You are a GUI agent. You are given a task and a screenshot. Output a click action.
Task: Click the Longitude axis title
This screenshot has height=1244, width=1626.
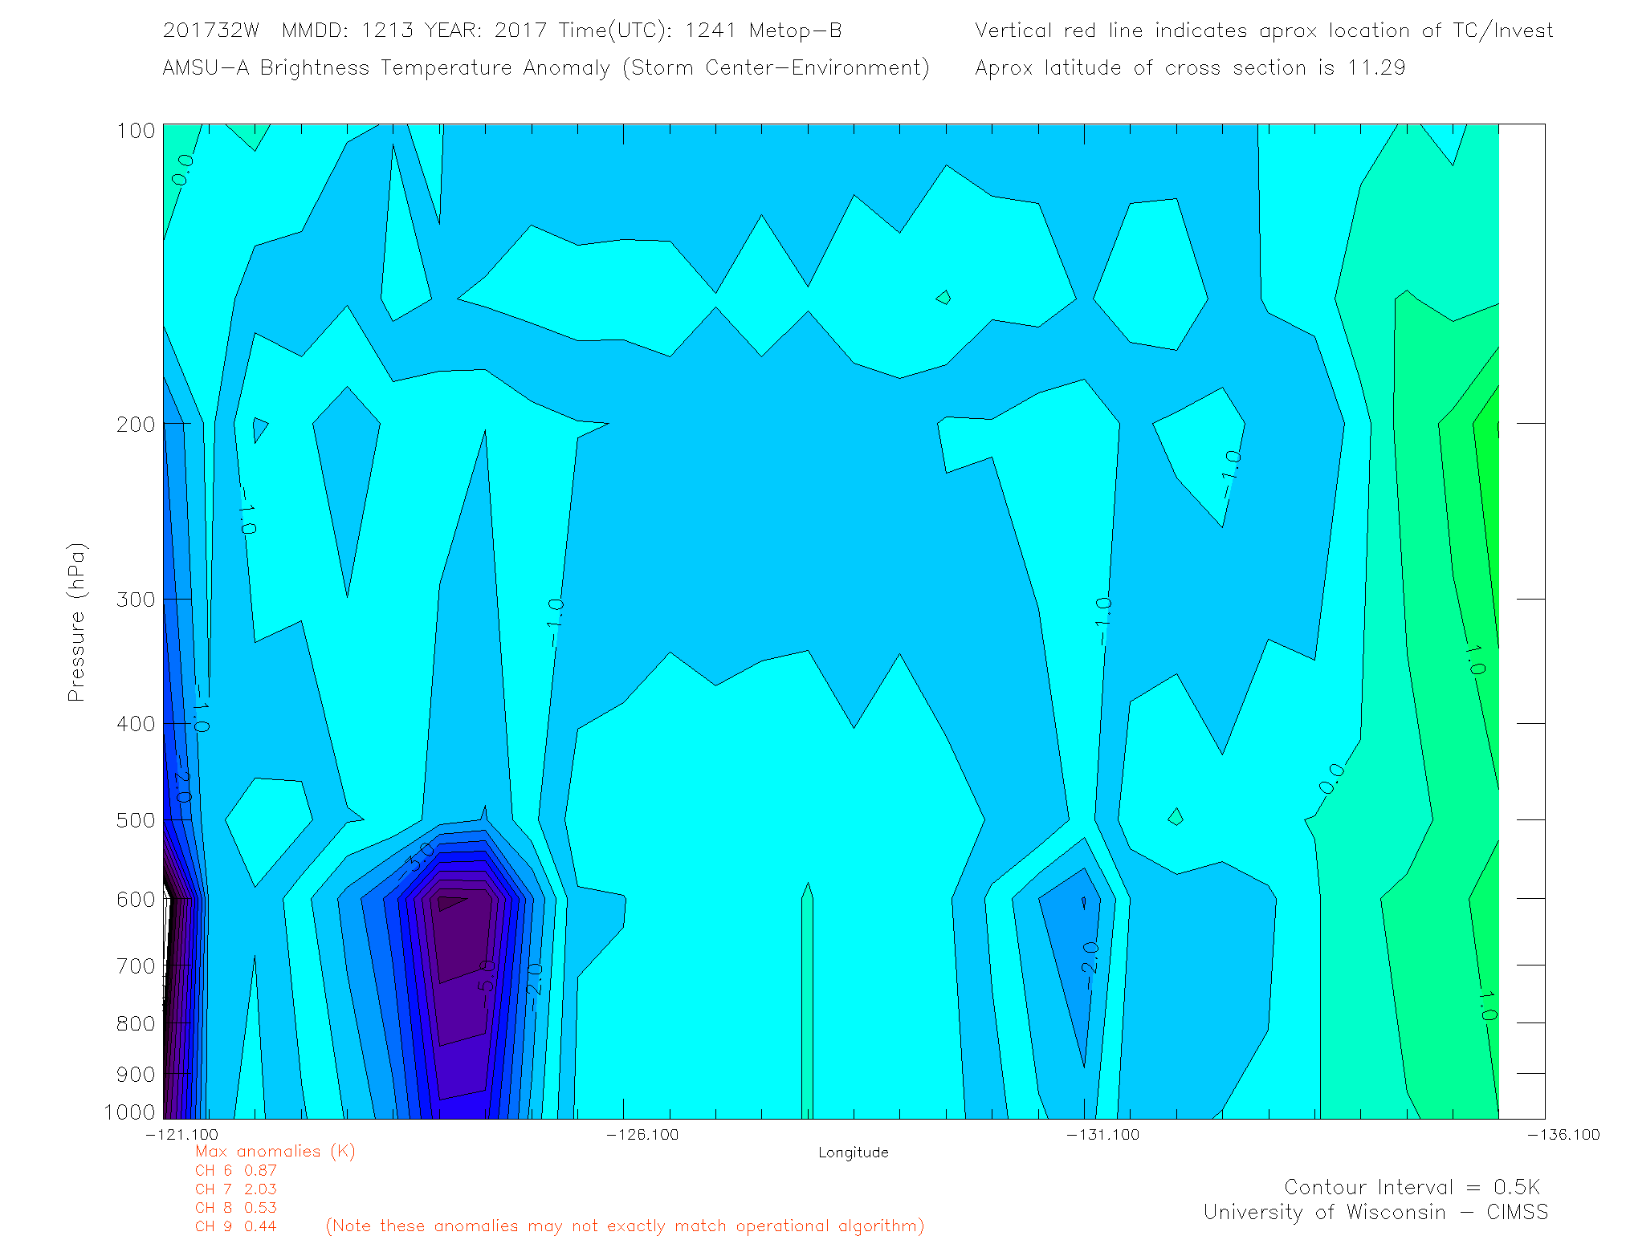[x=853, y=1153]
